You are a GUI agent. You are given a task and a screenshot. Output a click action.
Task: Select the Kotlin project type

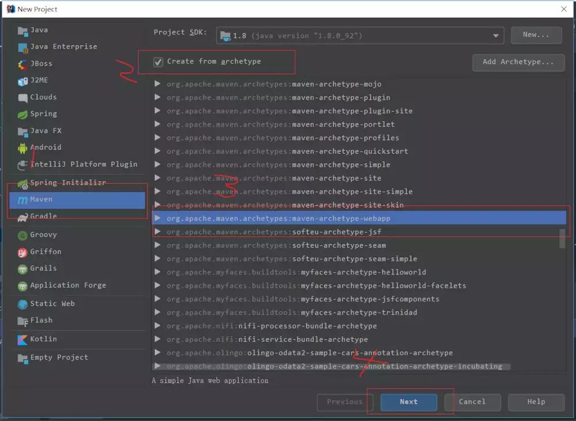77,339
